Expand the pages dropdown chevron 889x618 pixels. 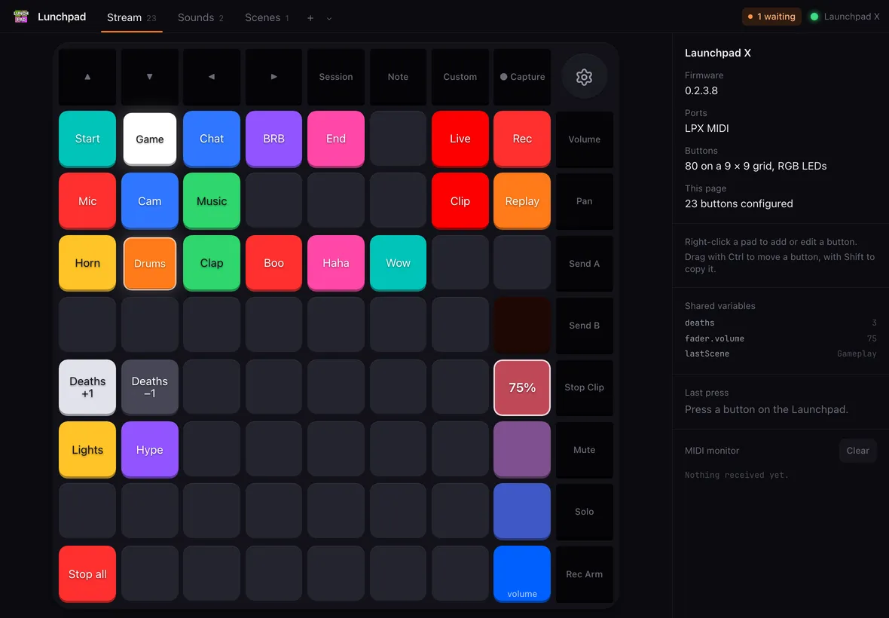pos(328,18)
